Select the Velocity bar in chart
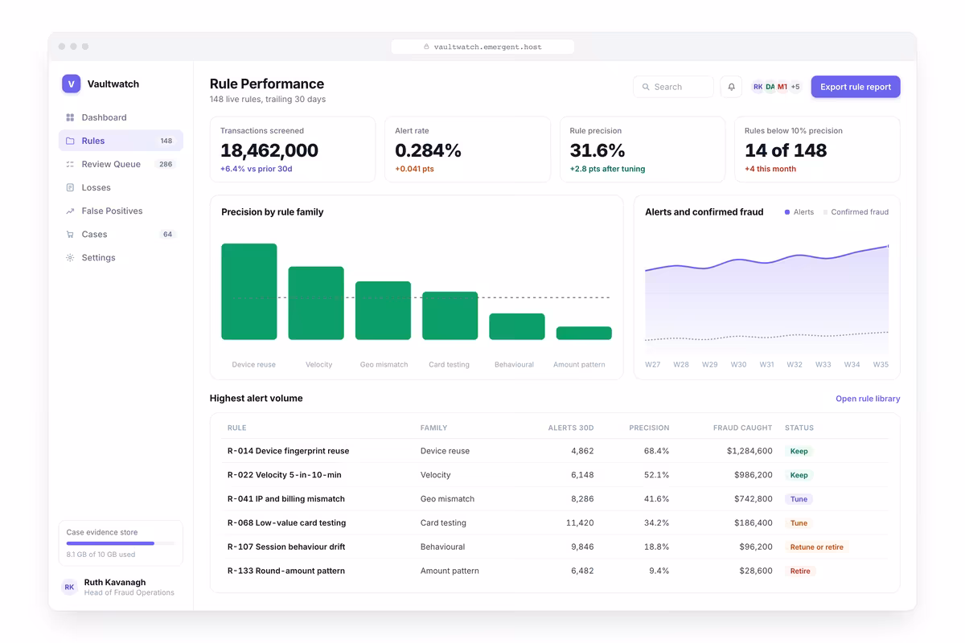The height and width of the screenshot is (643, 965). (x=316, y=303)
